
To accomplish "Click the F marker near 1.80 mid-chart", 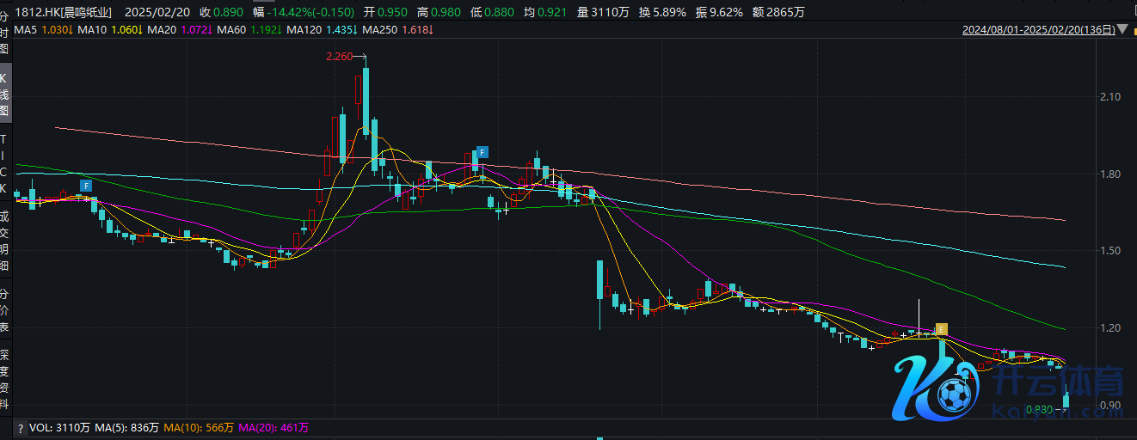I will pyautogui.click(x=482, y=152).
